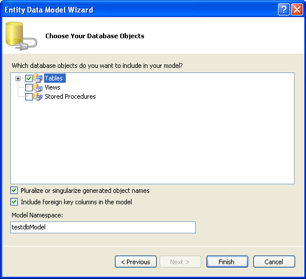The height and width of the screenshot is (279, 306).
Task: Select the Views tree item label
Action: (x=53, y=87)
